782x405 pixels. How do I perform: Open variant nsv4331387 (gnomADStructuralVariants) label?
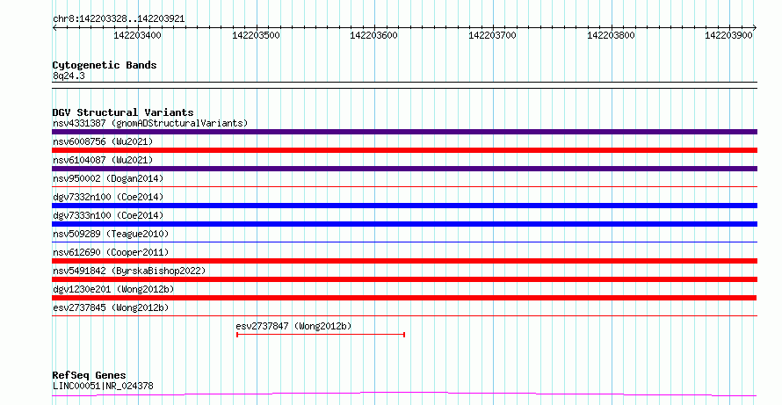[150, 123]
